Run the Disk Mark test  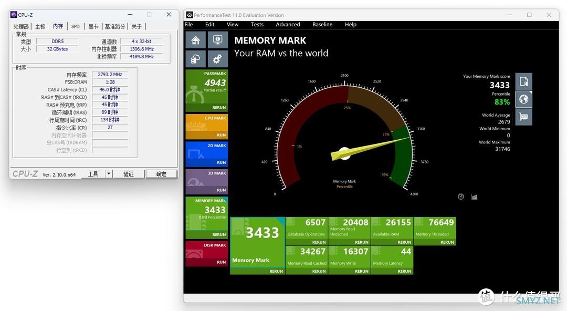click(222, 262)
